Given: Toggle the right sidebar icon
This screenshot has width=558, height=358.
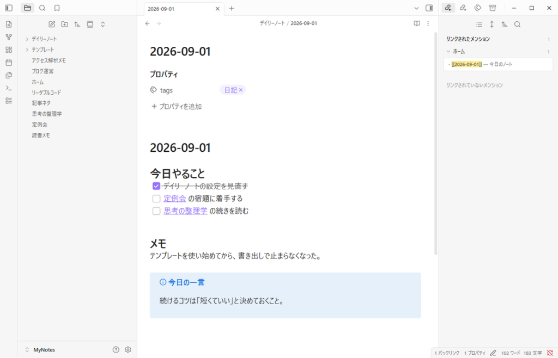Looking at the screenshot, I should click(x=429, y=8).
